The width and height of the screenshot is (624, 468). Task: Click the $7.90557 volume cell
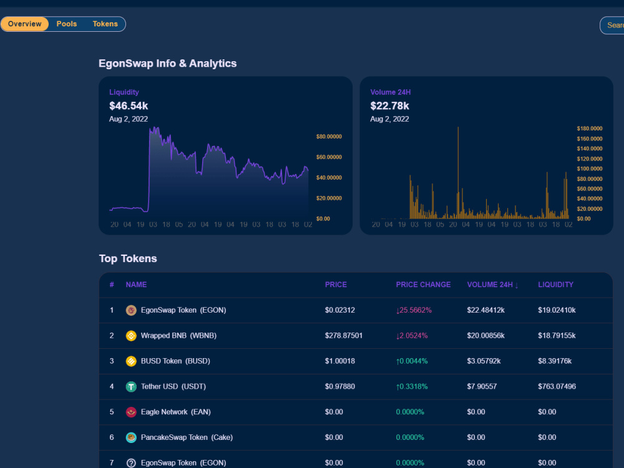click(482, 387)
